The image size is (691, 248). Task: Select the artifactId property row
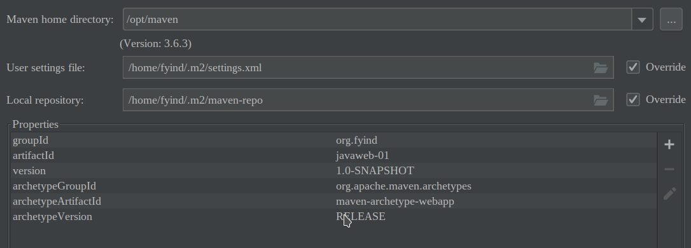[x=333, y=156]
